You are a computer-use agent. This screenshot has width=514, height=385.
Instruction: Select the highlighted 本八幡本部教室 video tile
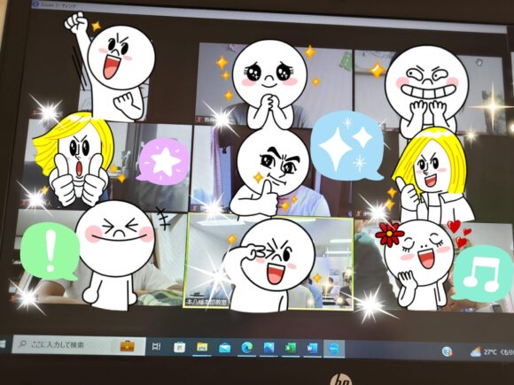269,262
